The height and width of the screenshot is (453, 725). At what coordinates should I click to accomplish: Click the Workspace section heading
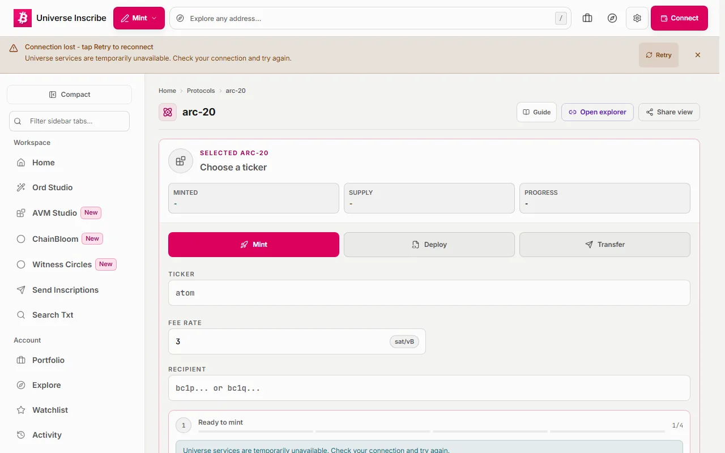32,143
